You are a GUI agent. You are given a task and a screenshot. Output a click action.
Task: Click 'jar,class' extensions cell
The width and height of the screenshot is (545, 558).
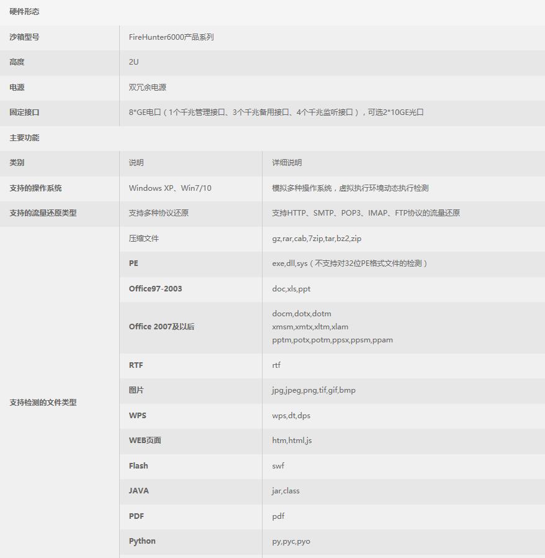(286, 491)
